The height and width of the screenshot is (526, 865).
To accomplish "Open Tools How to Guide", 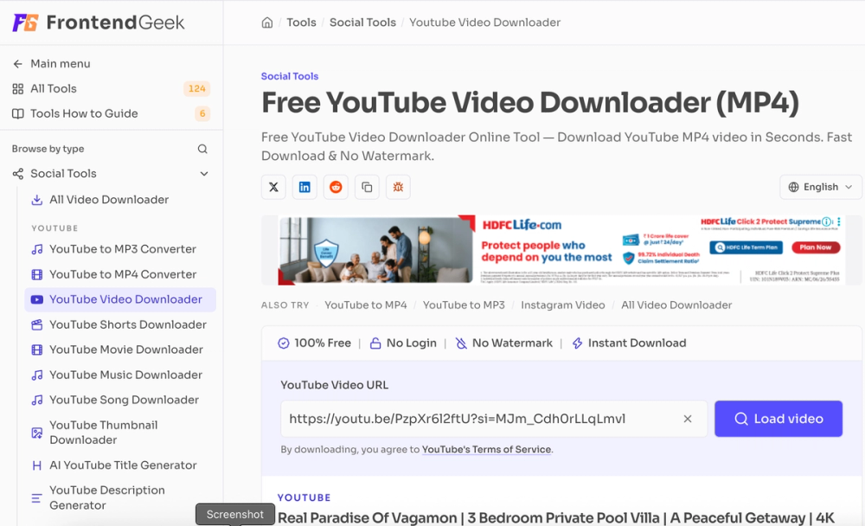I will click(x=111, y=113).
